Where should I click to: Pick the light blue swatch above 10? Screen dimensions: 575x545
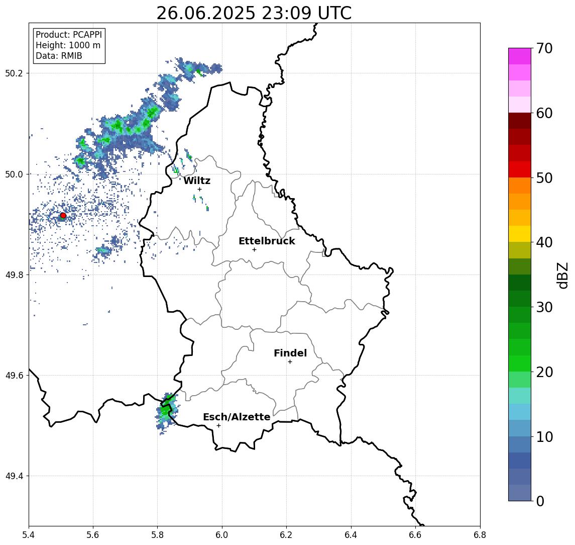pyautogui.click(x=520, y=428)
